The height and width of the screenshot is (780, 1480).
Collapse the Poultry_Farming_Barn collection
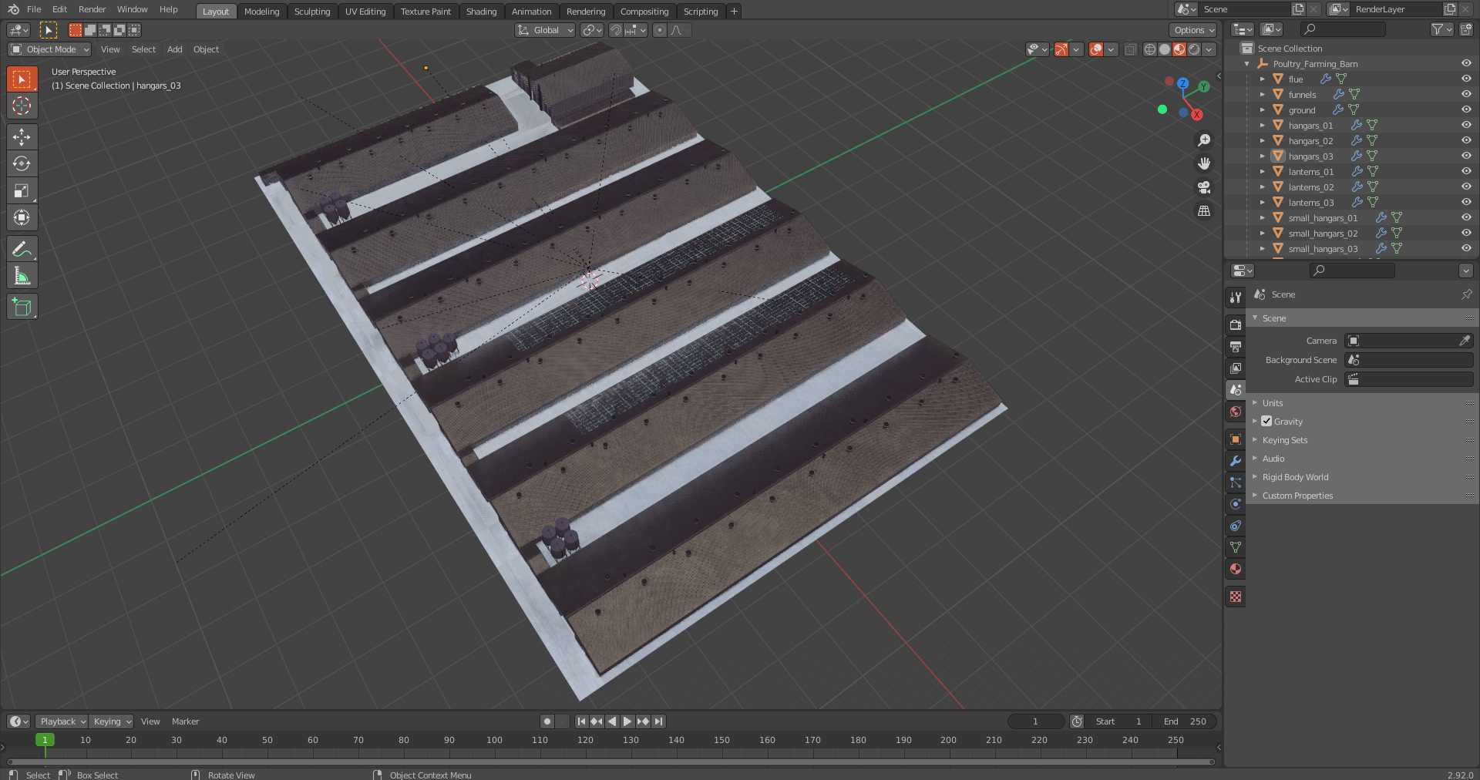pyautogui.click(x=1247, y=64)
